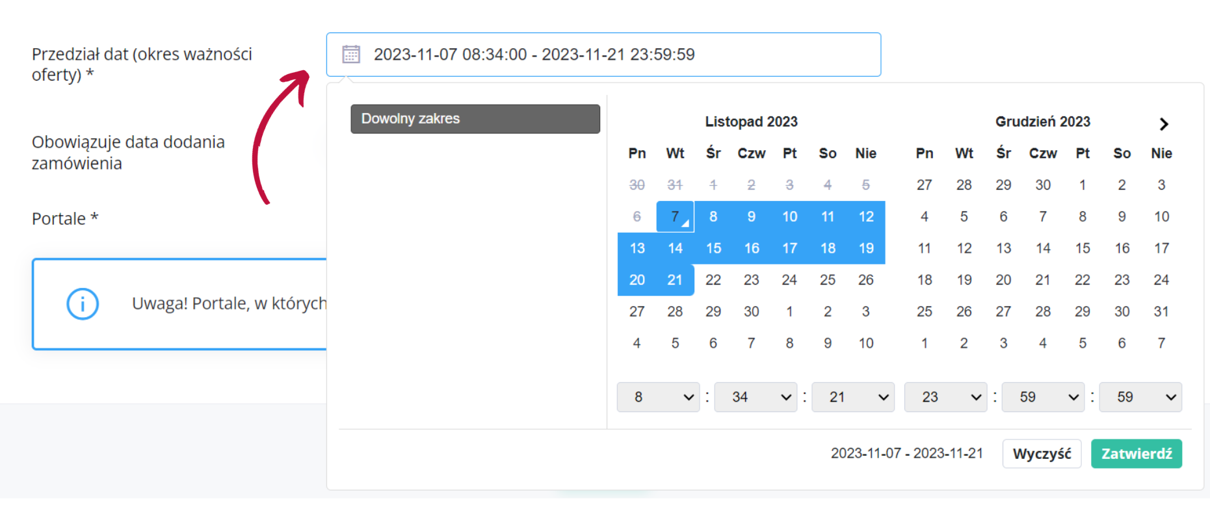Click the Obowiązuje data dodania zamówienia label
Viewport: 1210px width, 520px height.
click(x=128, y=153)
